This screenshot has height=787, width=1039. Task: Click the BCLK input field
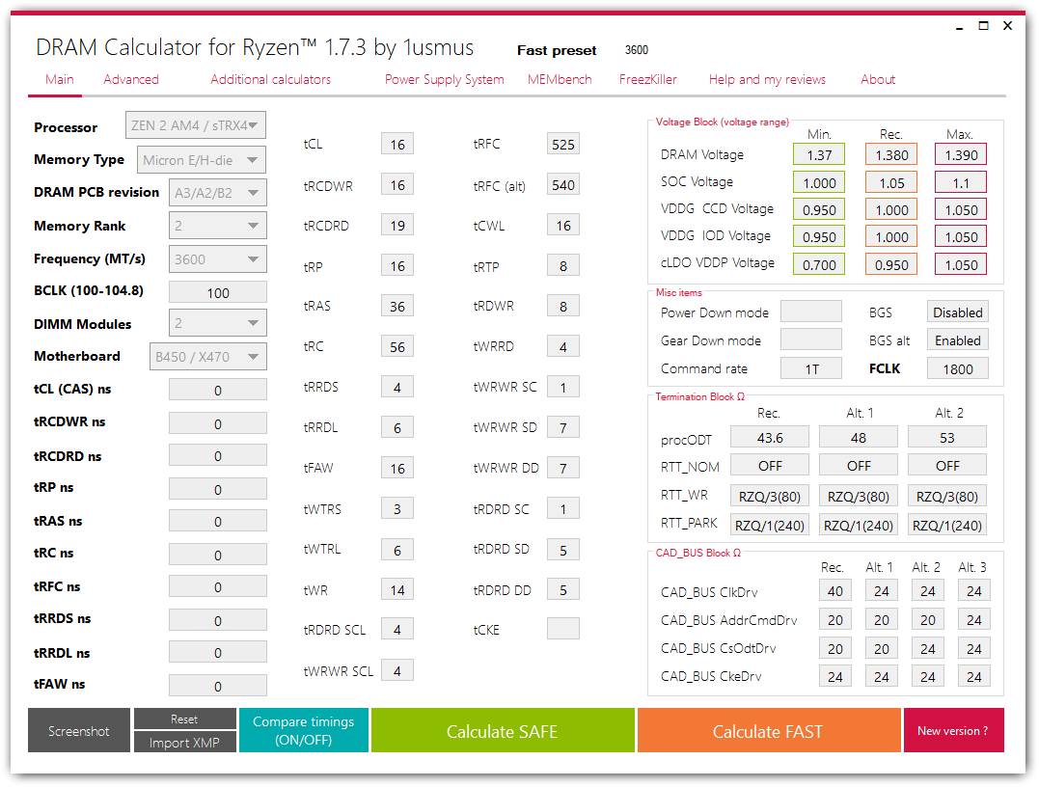[x=217, y=292]
